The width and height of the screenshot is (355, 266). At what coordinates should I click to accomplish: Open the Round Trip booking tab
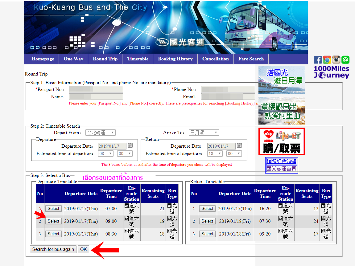[105, 59]
